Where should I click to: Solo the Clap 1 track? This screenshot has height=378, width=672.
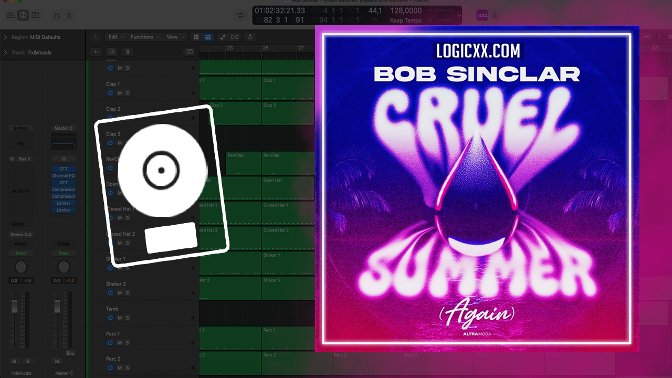127,93
